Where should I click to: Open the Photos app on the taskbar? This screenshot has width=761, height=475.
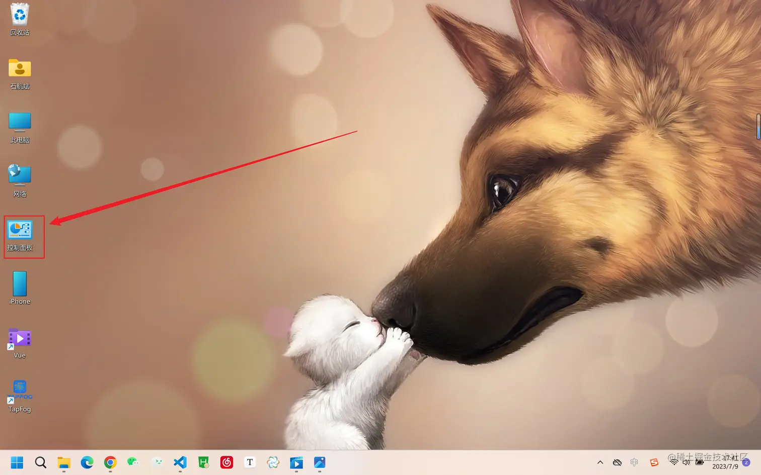(319, 462)
